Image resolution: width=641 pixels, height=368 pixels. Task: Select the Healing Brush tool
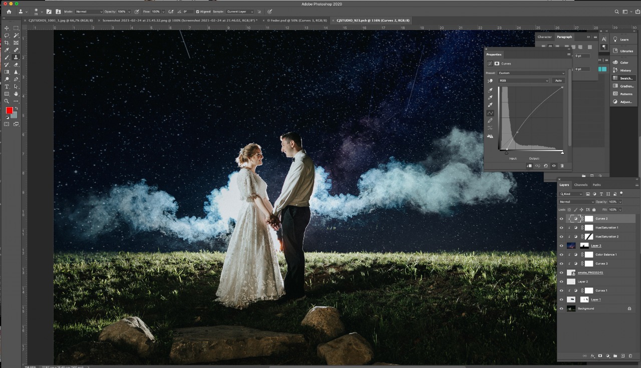pos(16,50)
